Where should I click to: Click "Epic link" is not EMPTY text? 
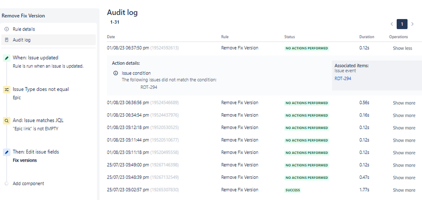(x=35, y=129)
